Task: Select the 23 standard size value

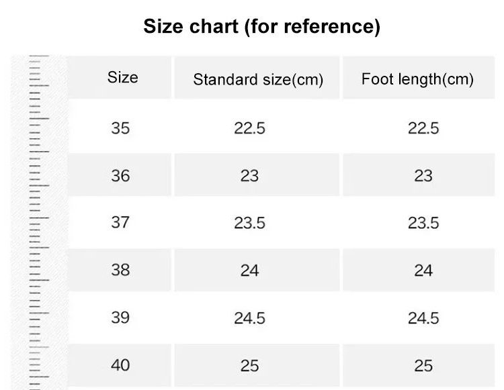Action: (x=249, y=176)
